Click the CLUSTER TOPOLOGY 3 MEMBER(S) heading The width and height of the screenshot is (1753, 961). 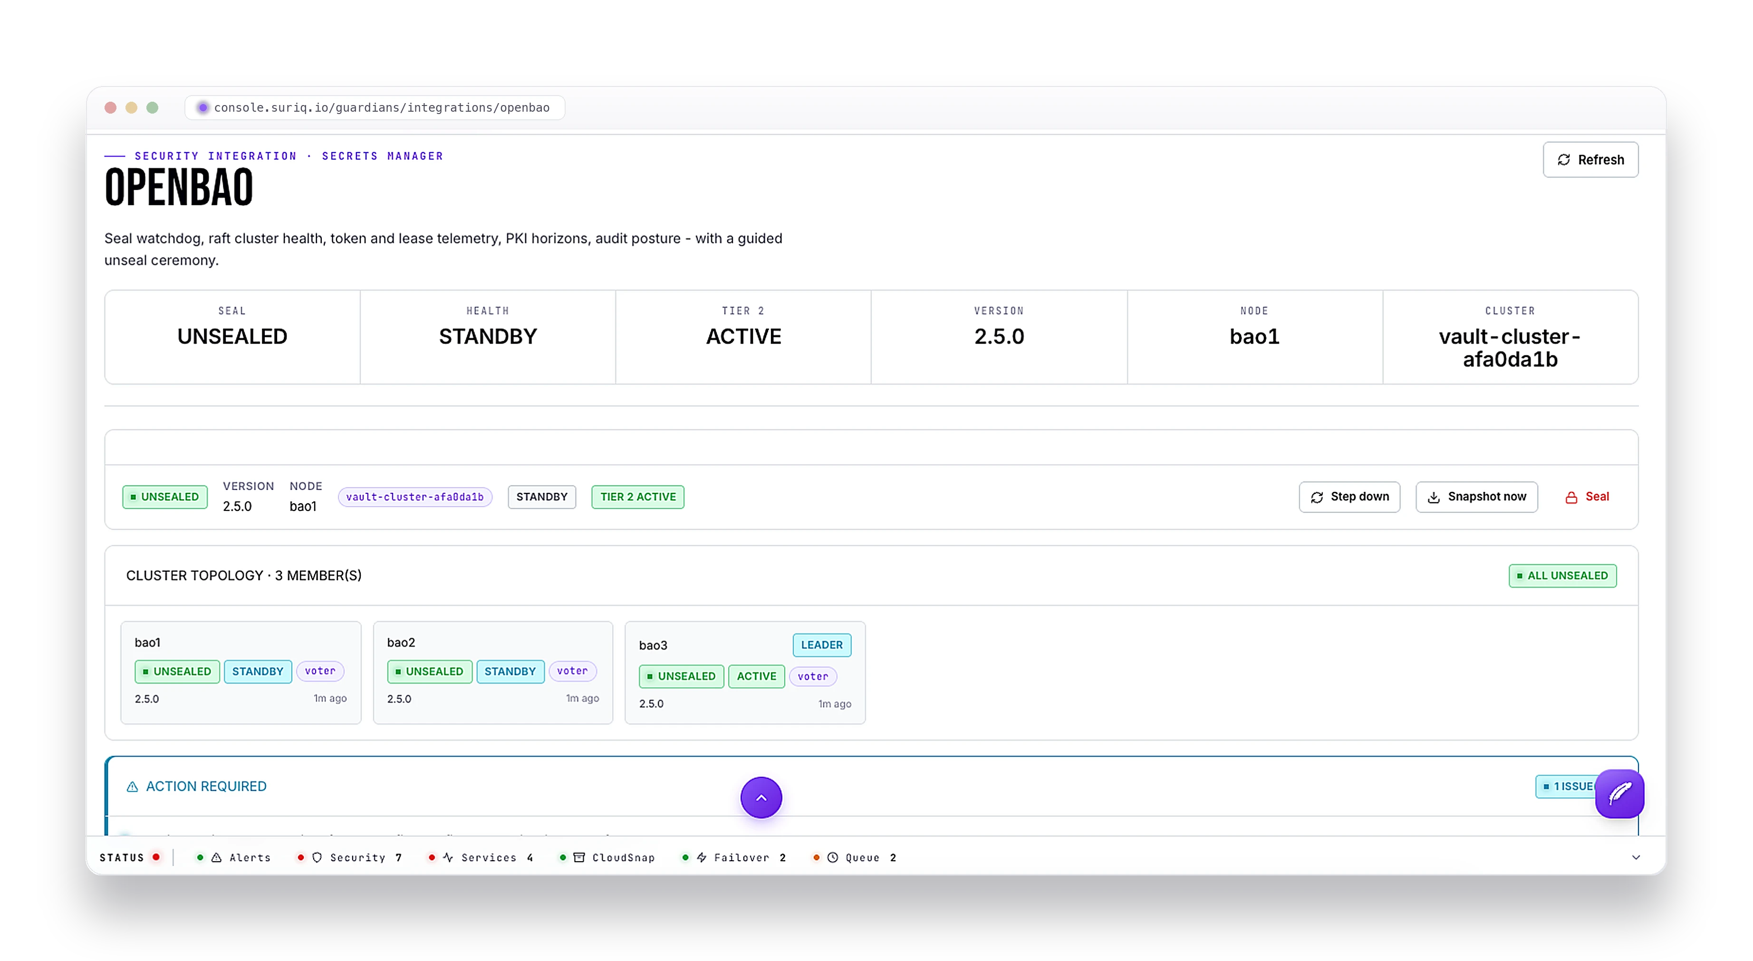pyautogui.click(x=244, y=576)
